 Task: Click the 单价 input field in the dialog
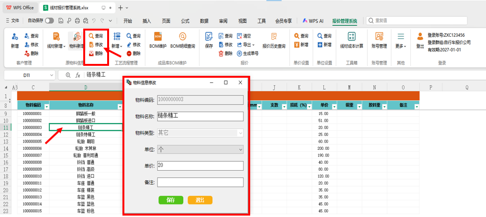[200, 165]
